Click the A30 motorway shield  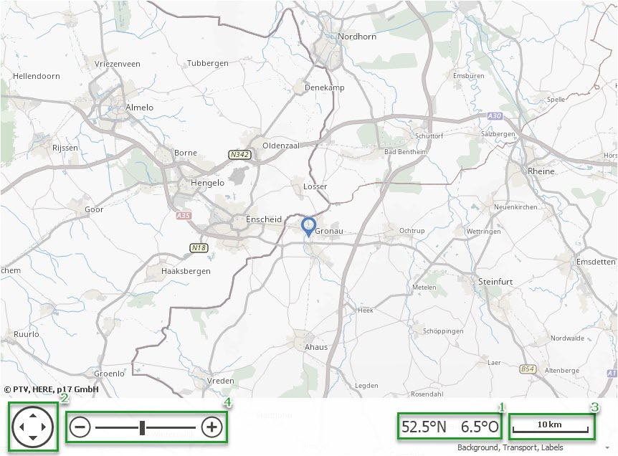coord(494,116)
